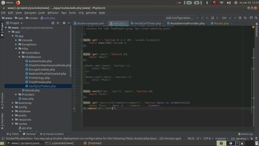Open the TODO tool window
The height and width of the screenshot is (146, 259).
tap(13, 134)
